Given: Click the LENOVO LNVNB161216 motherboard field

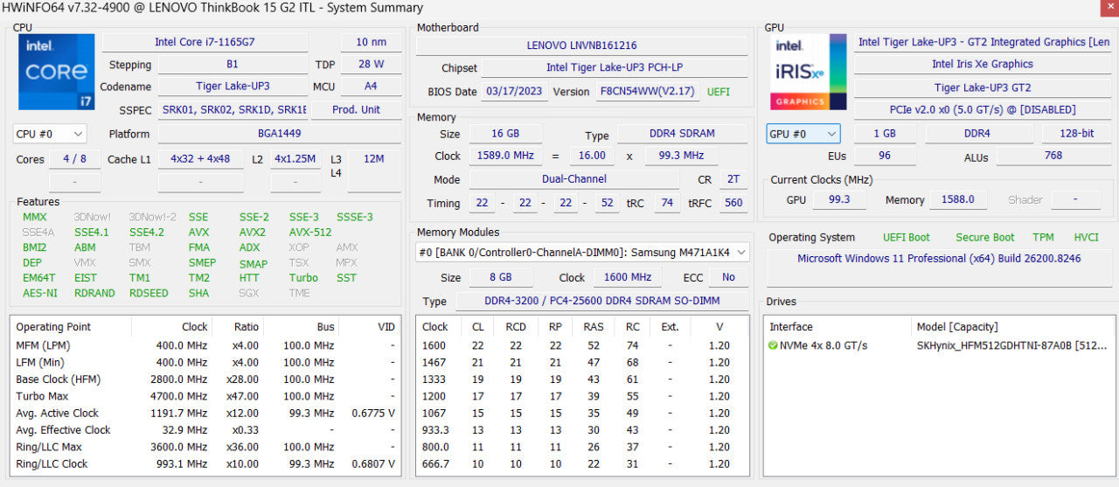Looking at the screenshot, I should 581,45.
